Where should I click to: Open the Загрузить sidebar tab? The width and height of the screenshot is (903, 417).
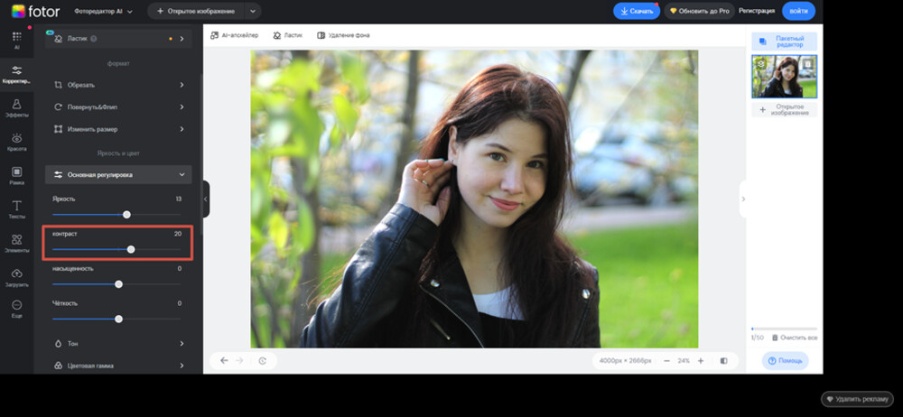click(16, 277)
